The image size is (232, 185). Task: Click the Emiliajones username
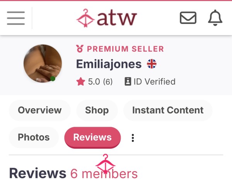coord(109,64)
